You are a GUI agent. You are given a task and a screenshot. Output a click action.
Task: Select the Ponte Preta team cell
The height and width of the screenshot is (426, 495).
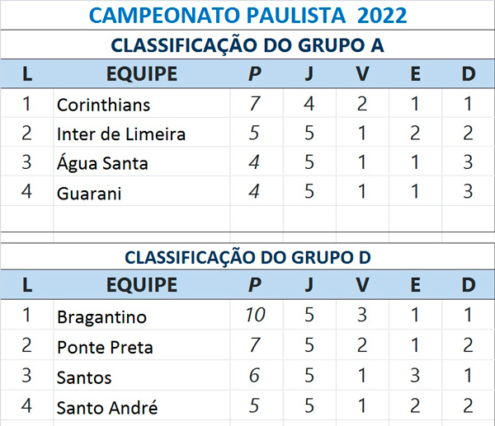pos(105,348)
